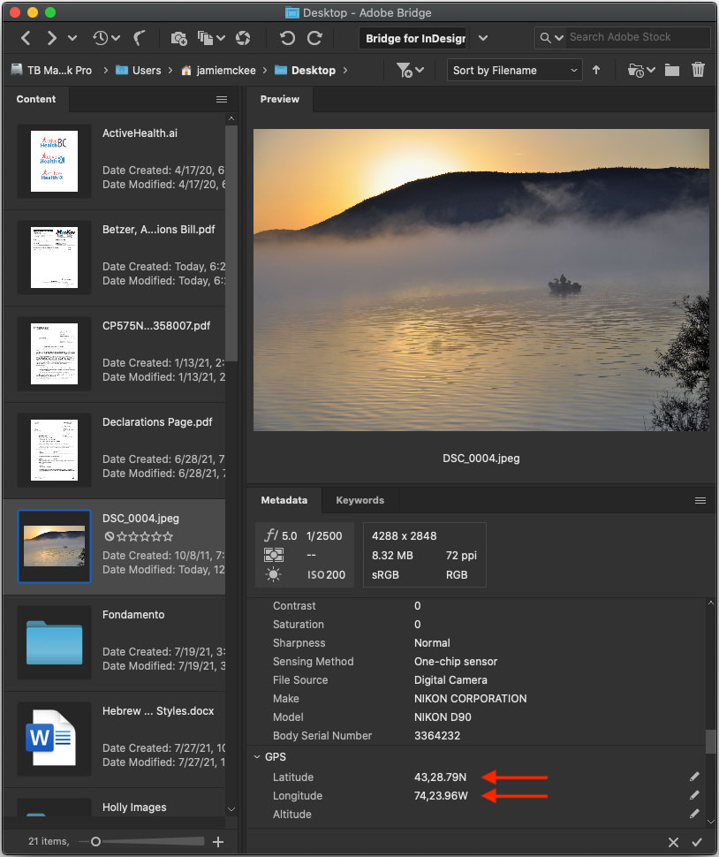This screenshot has height=857, width=719.
Task: Click Get Photos from Camera icon
Action: (178, 38)
